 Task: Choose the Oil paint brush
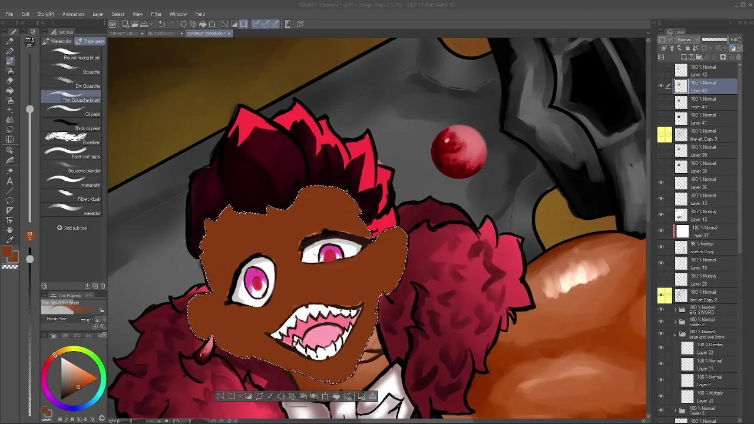pos(71,111)
